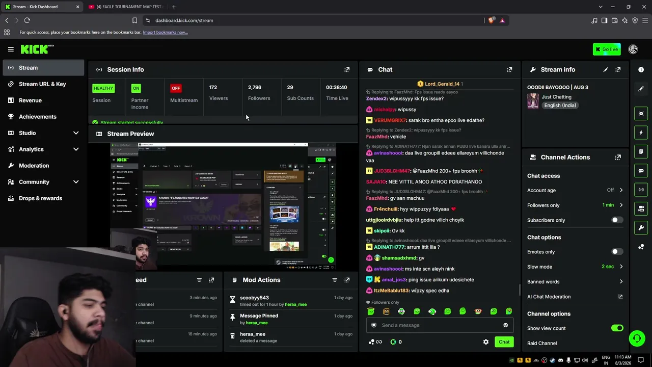Open Account age options chevron
Image resolution: width=652 pixels, height=367 pixels.
621,190
